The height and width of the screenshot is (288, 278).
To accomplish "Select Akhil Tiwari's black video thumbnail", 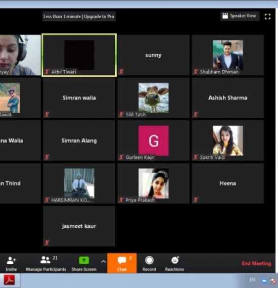I will click(x=79, y=55).
